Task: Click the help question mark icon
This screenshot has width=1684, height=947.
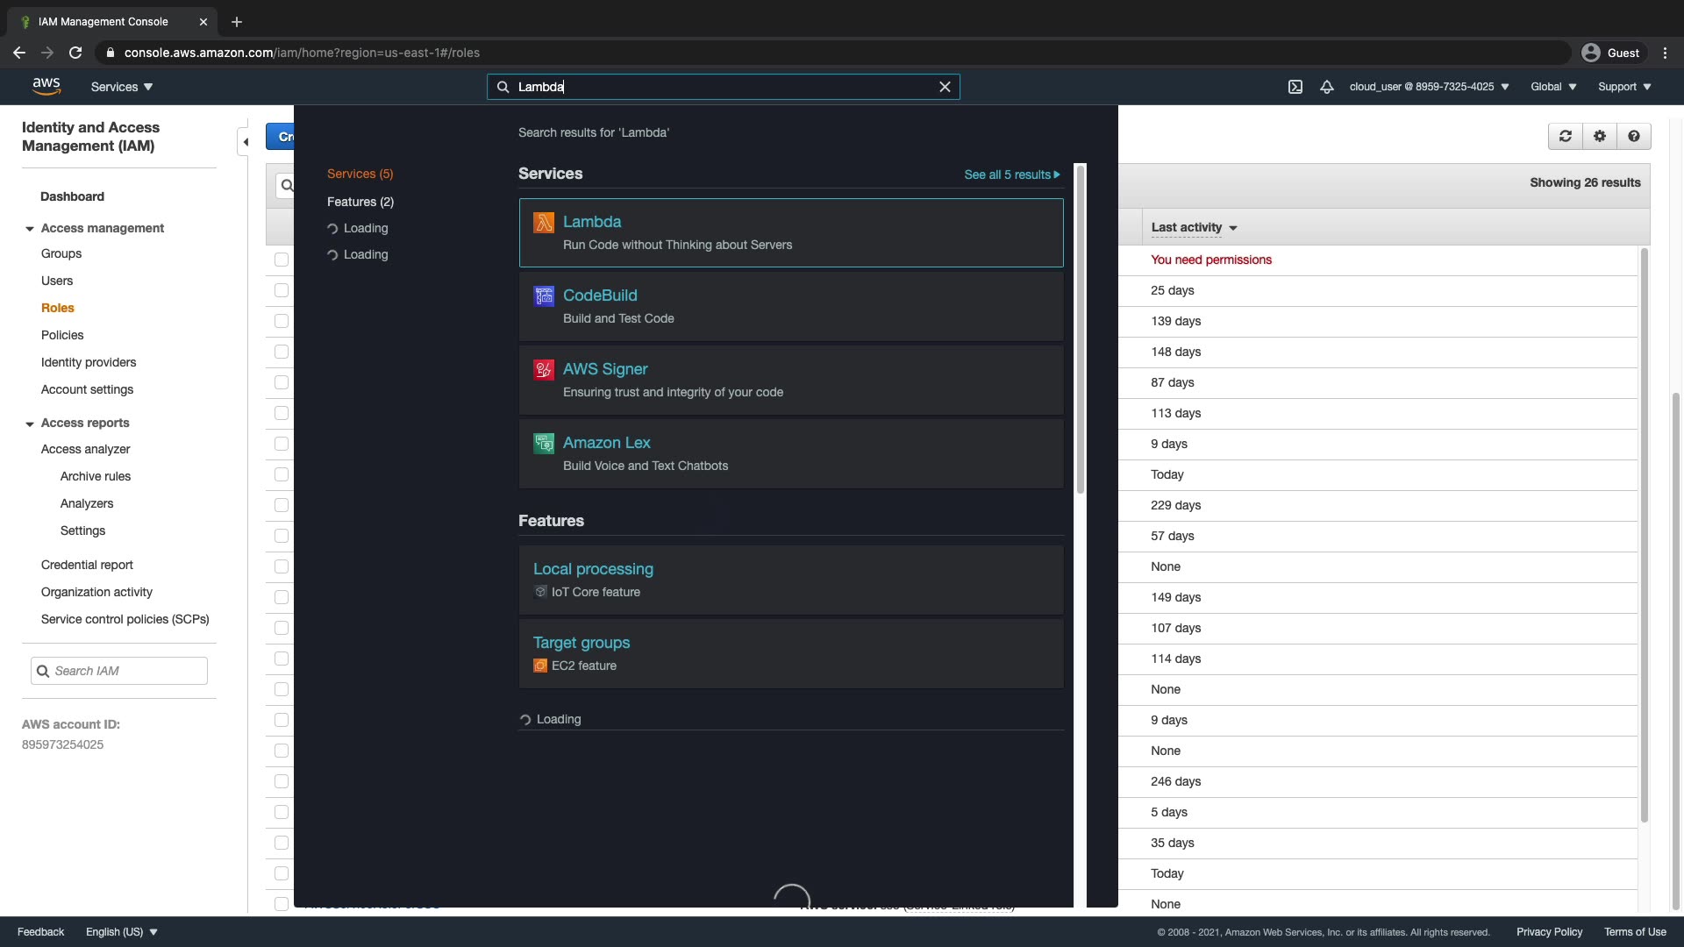Action: coord(1634,136)
